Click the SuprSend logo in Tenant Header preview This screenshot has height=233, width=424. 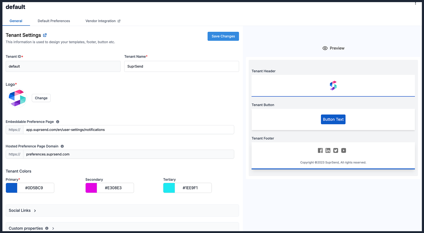[x=333, y=85]
